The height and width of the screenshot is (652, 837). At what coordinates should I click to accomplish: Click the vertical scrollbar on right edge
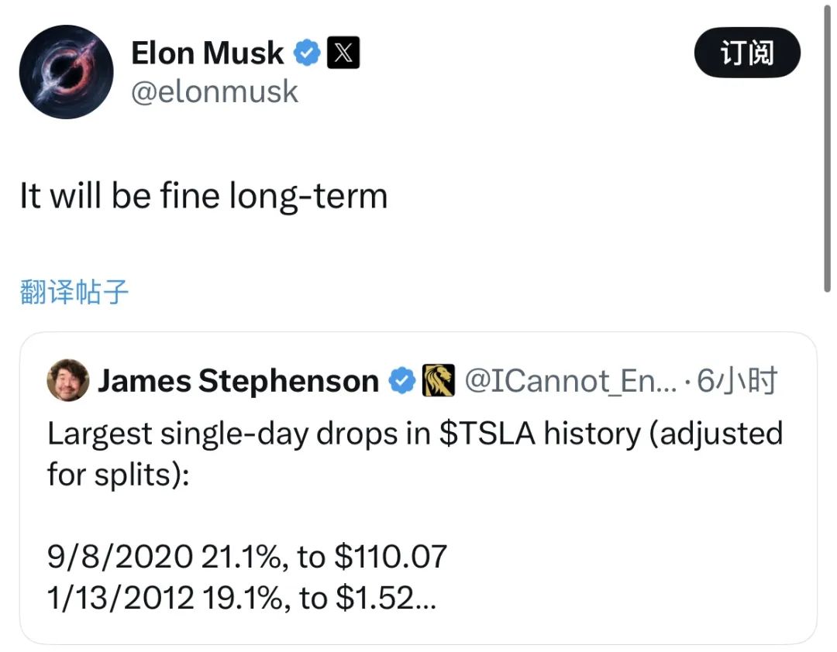(827, 146)
